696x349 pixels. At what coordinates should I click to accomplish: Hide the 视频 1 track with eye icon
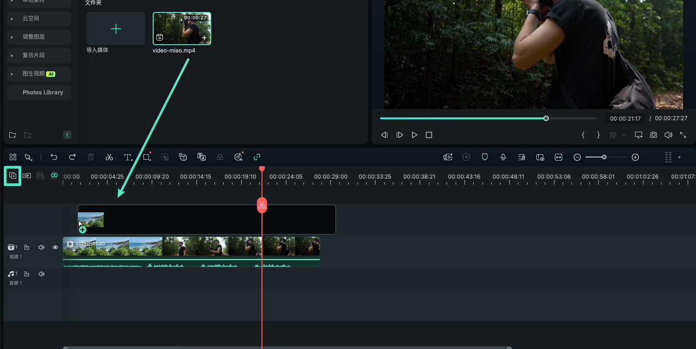[x=55, y=247]
